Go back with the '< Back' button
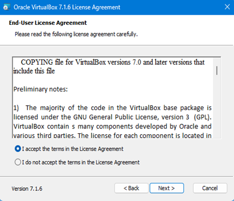 131,188
